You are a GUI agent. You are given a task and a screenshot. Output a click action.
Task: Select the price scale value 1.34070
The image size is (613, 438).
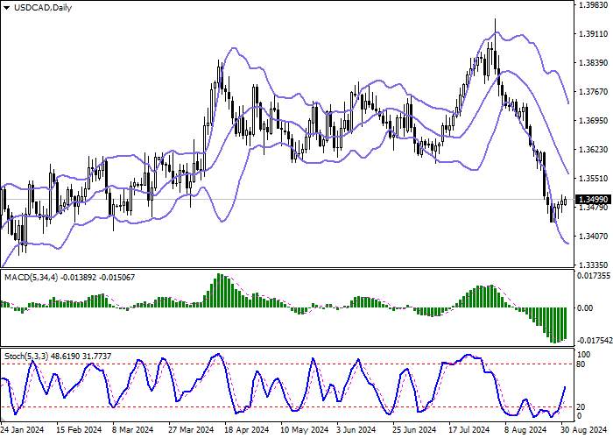coord(595,237)
